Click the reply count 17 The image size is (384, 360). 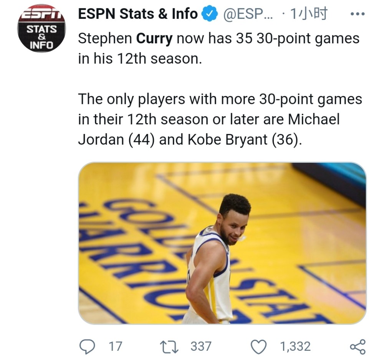[x=115, y=346]
